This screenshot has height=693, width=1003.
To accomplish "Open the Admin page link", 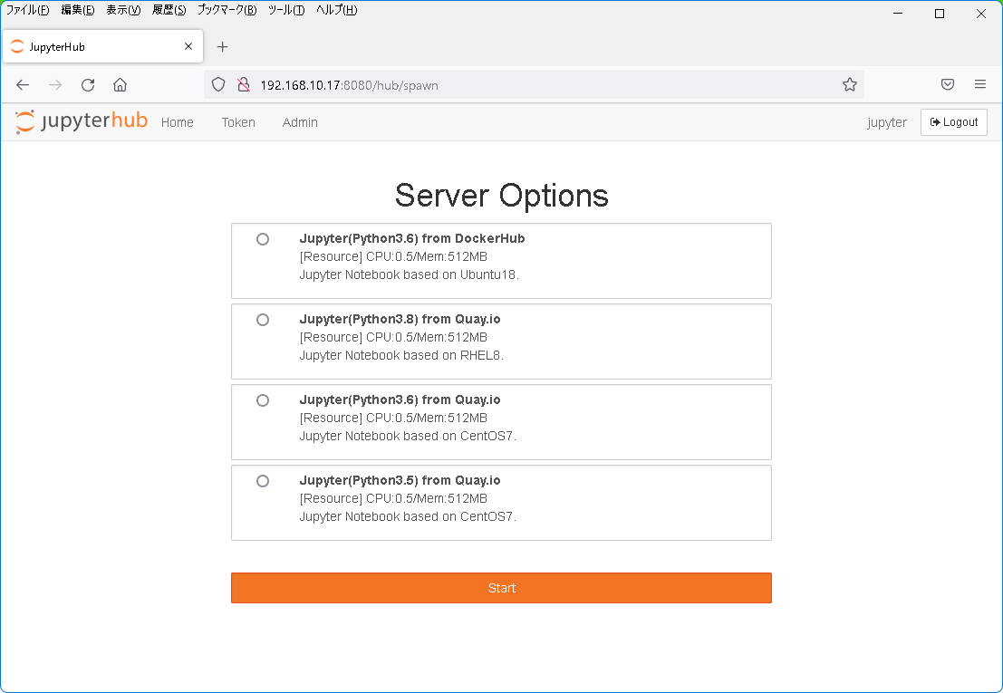I will tap(300, 122).
